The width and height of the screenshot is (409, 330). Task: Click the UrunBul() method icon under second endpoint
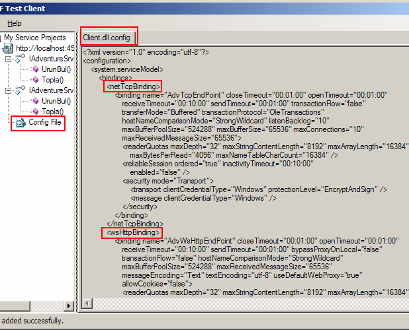[35, 101]
